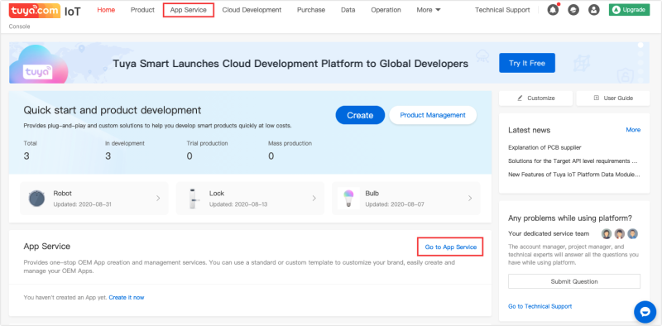This screenshot has width=662, height=326.
Task: Select the top banner carousel dot
Action: coord(640,45)
